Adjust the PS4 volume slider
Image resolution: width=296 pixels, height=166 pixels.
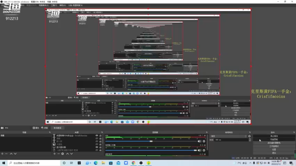point(151,141)
